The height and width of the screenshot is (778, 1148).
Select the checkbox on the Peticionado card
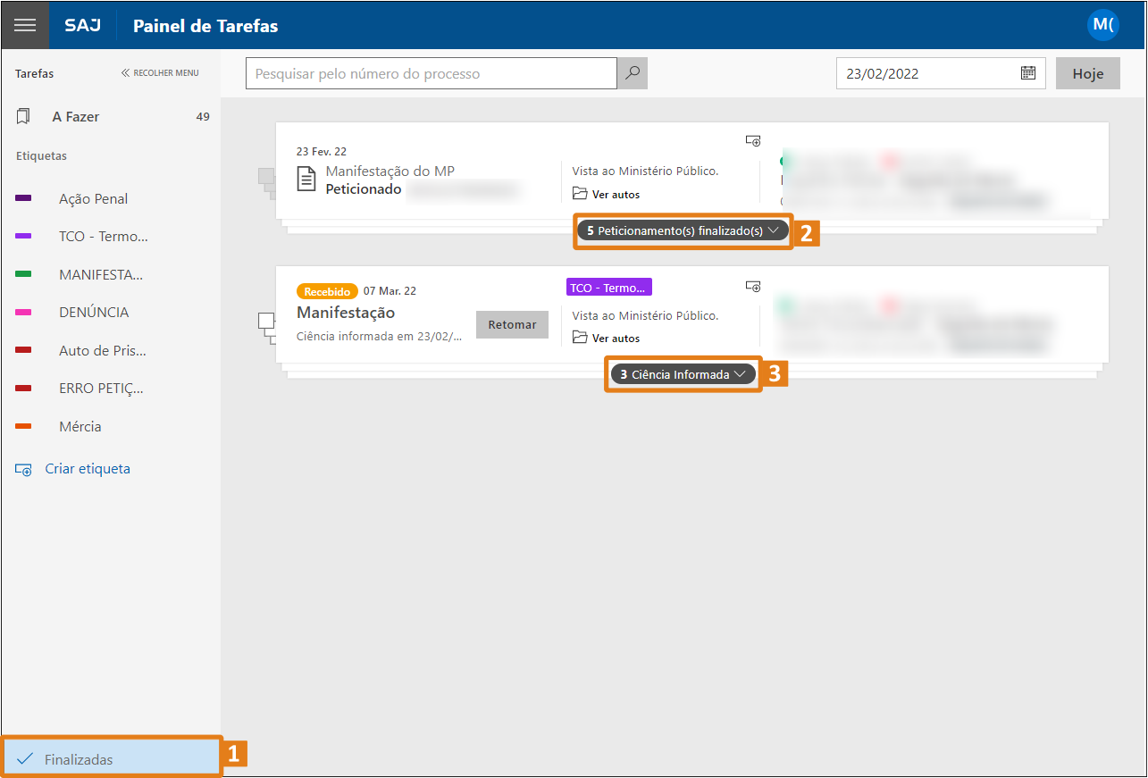point(264,176)
